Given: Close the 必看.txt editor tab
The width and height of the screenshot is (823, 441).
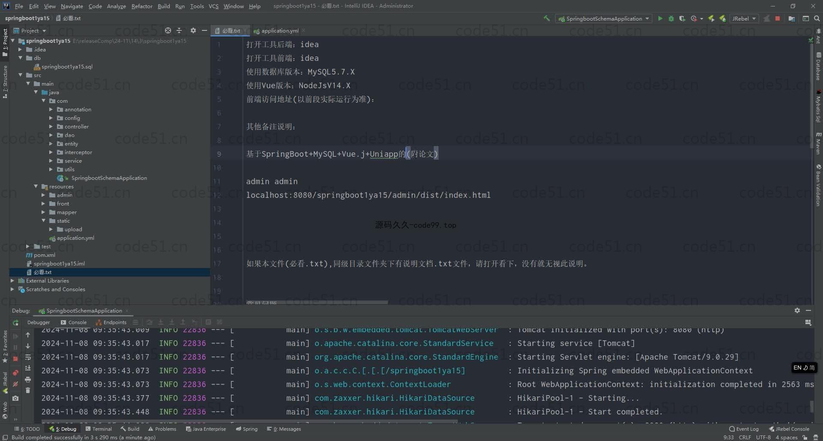Looking at the screenshot, I should (x=246, y=30).
